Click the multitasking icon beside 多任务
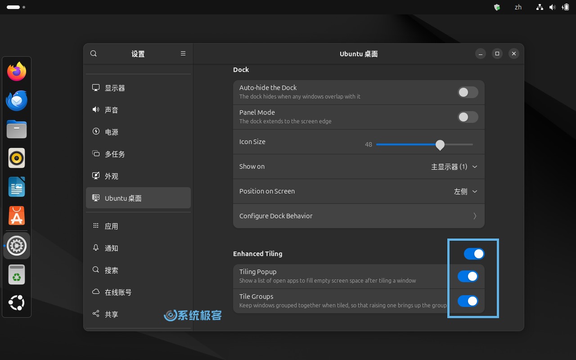Viewport: 576px width, 360px height. [x=96, y=154]
